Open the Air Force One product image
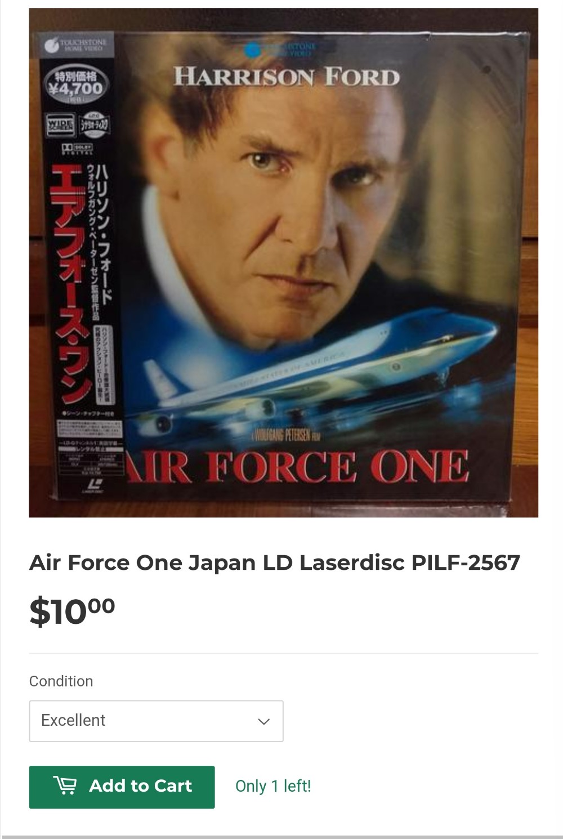This screenshot has width=563, height=839. click(283, 262)
